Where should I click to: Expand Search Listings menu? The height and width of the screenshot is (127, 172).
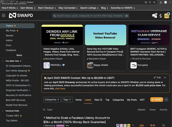tap(89, 8)
